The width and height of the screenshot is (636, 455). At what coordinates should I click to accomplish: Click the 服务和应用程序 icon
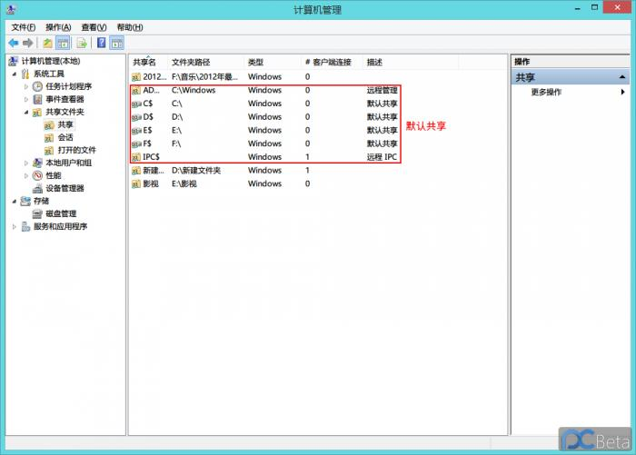pyautogui.click(x=25, y=226)
